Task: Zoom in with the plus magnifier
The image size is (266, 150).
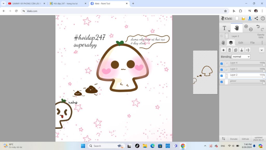Action: click(x=246, y=26)
